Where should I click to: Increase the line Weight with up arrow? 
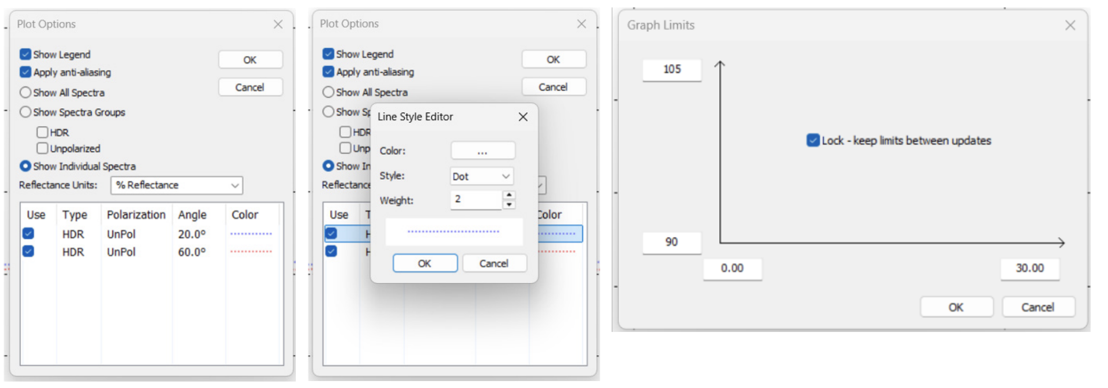point(509,195)
